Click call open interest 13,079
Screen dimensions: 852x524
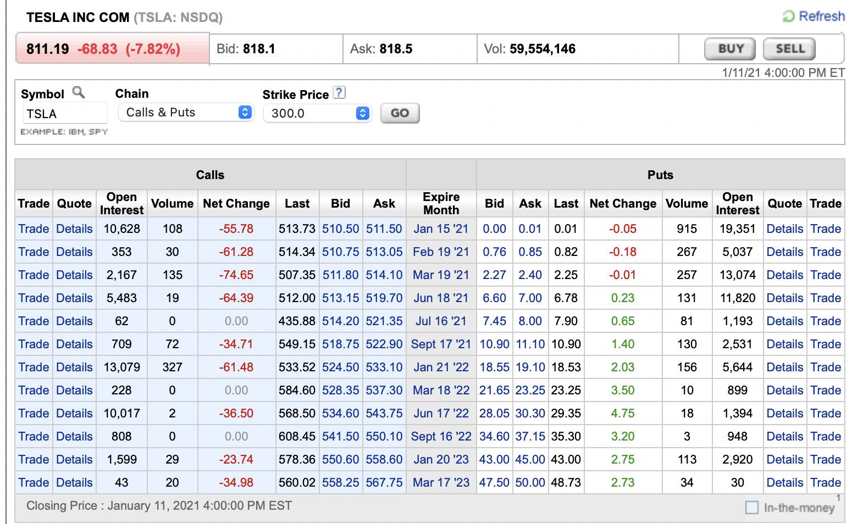tap(121, 367)
